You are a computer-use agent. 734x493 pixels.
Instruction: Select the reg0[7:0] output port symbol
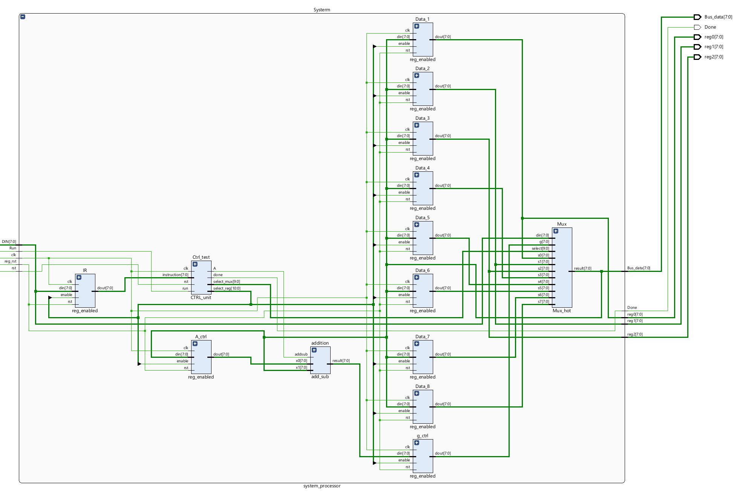pyautogui.click(x=697, y=37)
